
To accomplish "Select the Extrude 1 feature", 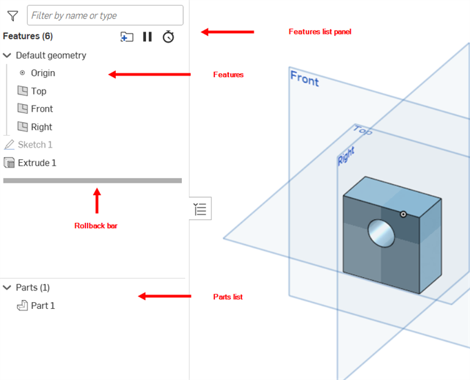I will point(37,163).
